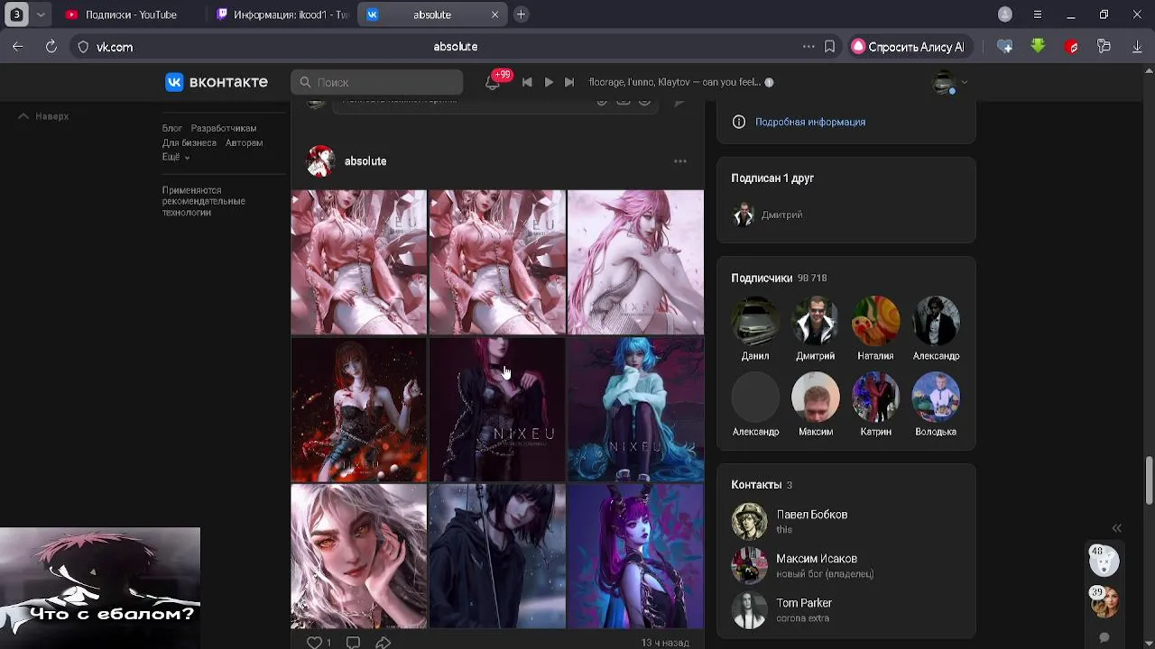Skip to previous track in VK player
Screen dimensions: 1155x649
coord(527,82)
